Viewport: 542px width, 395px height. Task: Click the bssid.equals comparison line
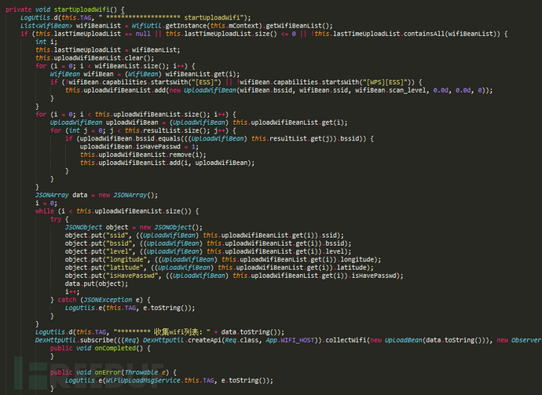click(219, 138)
